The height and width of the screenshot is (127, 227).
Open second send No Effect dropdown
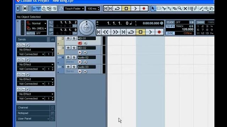click(35, 65)
